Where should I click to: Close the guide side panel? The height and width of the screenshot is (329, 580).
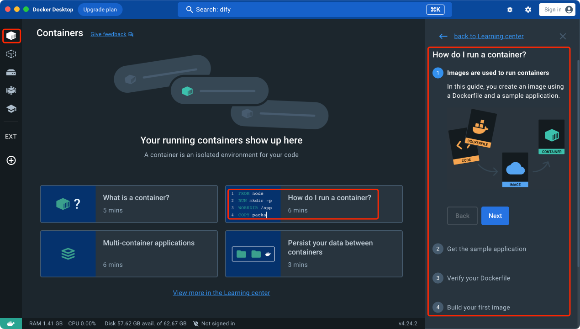pyautogui.click(x=563, y=36)
